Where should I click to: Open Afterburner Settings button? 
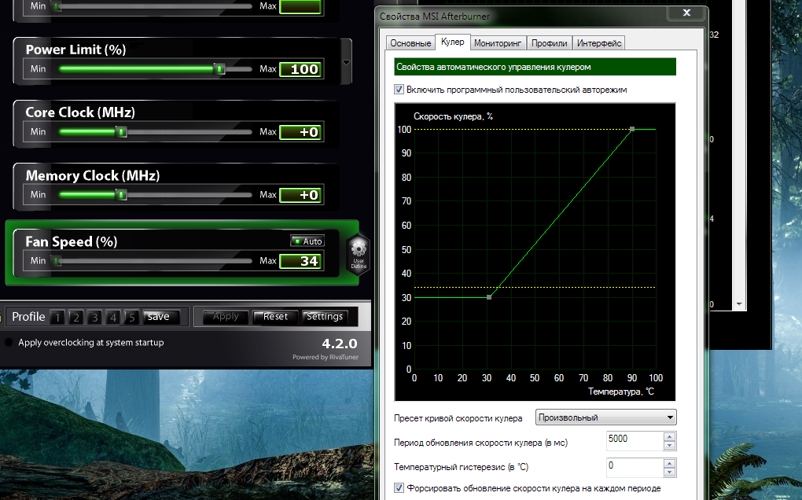(326, 317)
